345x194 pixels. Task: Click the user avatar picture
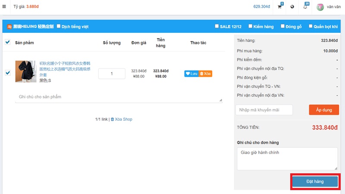coord(320,7)
